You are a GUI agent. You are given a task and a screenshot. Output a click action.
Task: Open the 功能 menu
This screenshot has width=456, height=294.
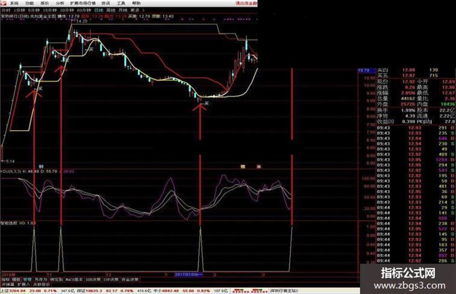coord(29,3)
